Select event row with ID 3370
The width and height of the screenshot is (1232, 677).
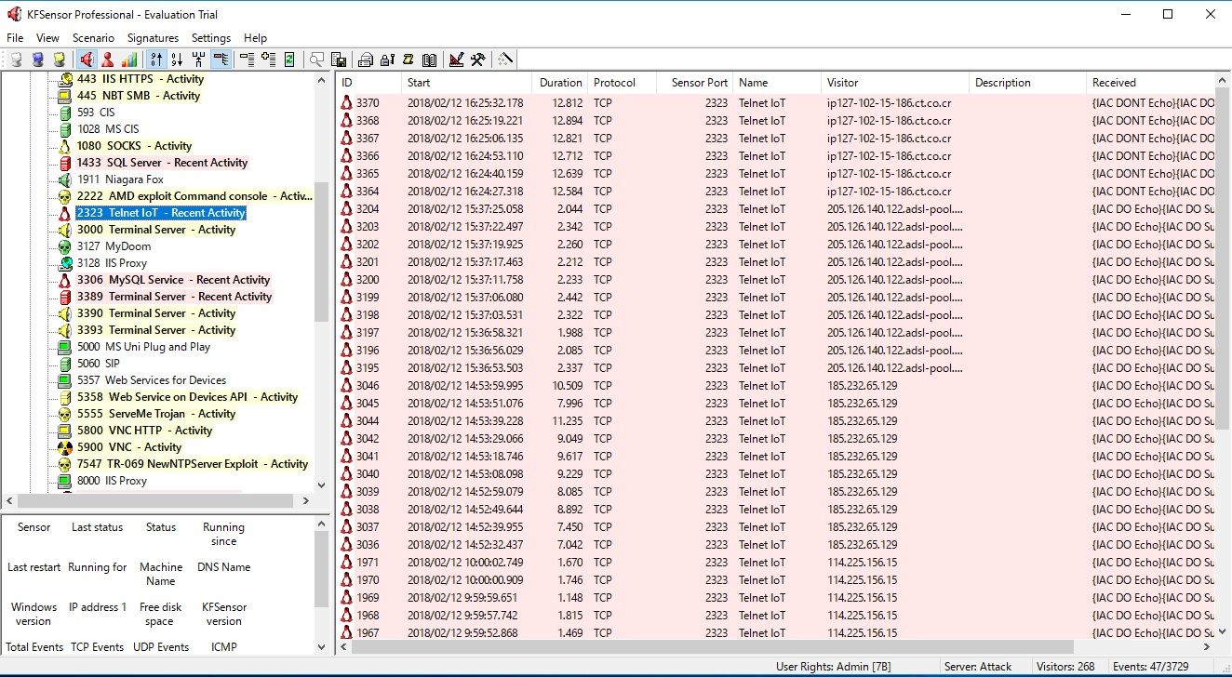click(774, 103)
